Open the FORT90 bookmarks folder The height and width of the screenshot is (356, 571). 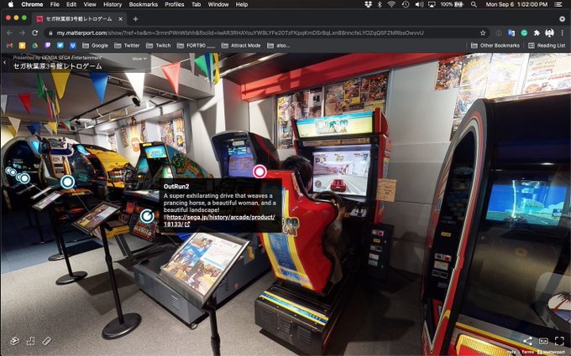pyautogui.click(x=196, y=45)
